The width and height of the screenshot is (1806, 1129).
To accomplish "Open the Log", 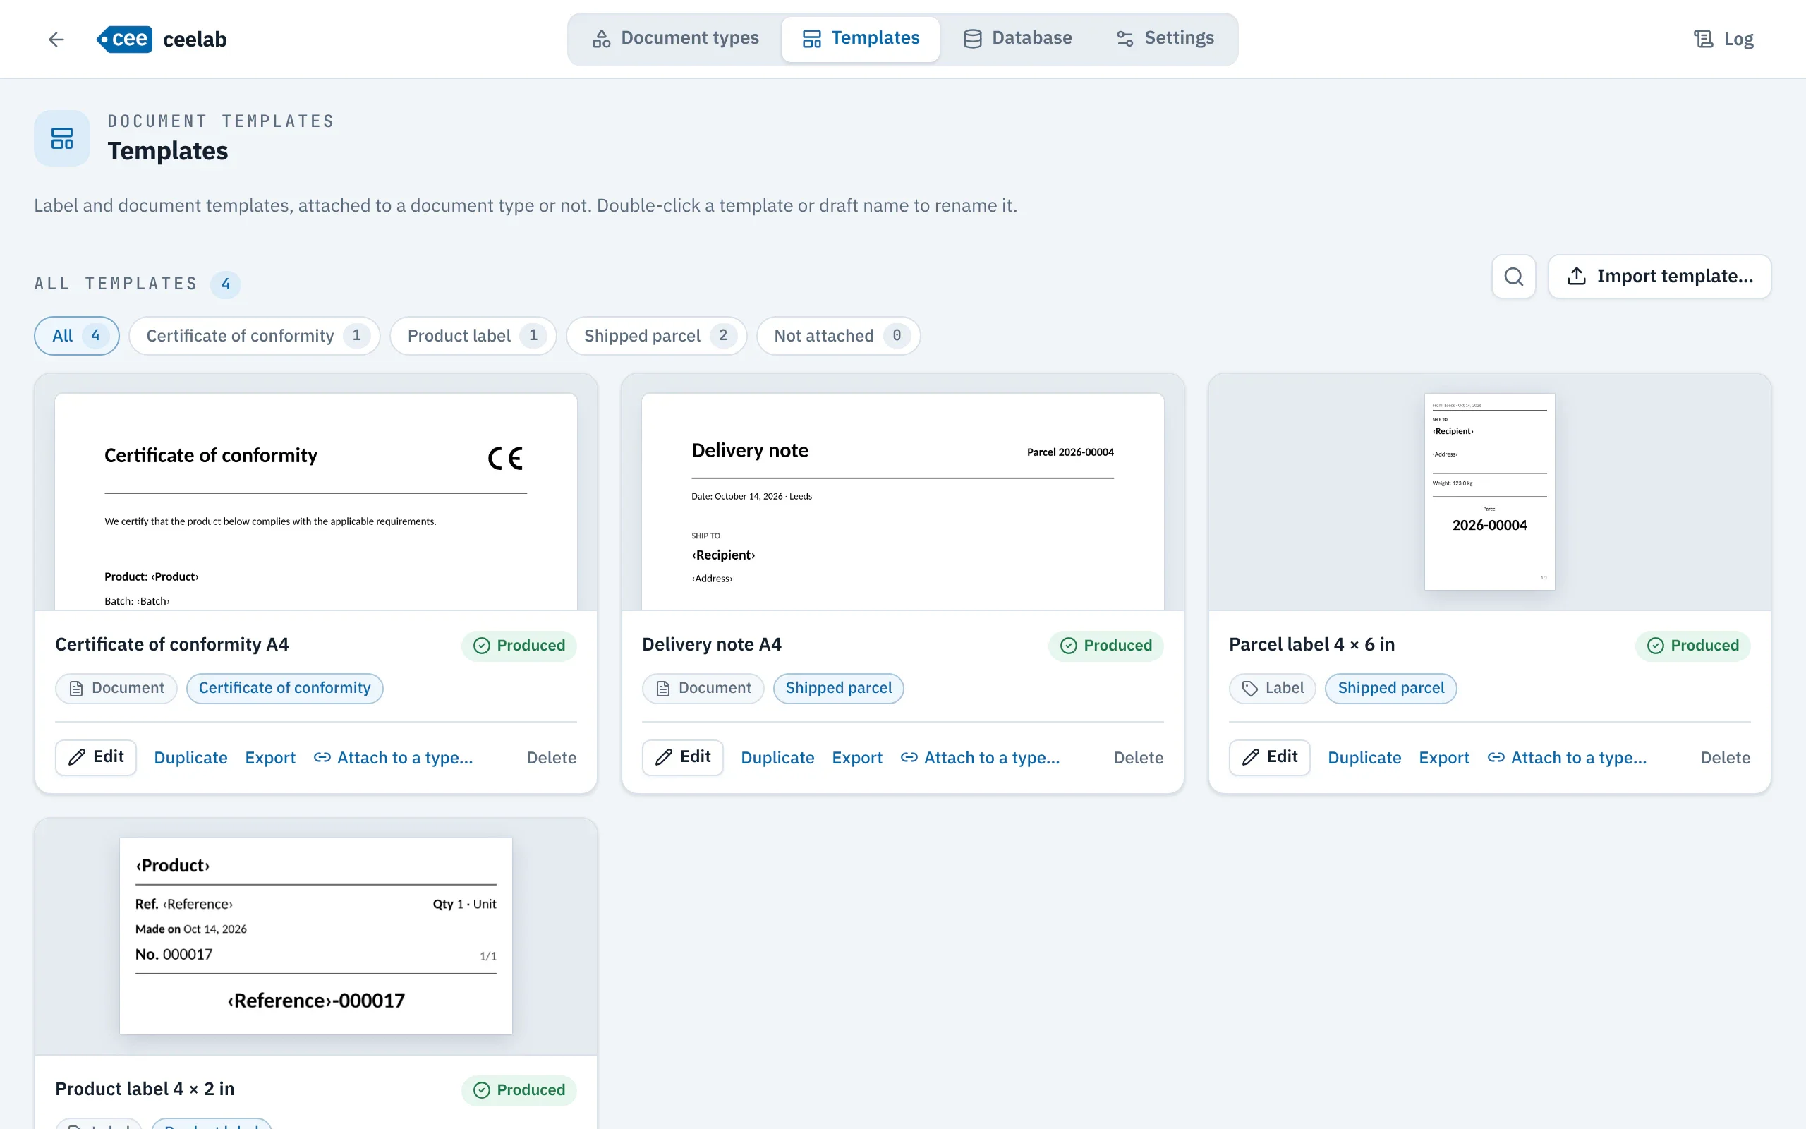I will 1723,39.
